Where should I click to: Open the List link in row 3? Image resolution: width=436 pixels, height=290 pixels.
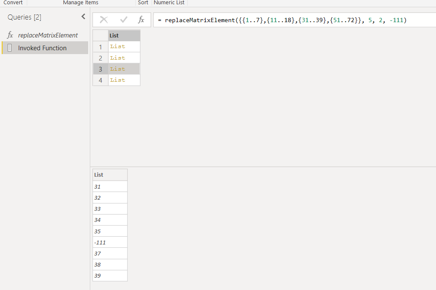pyautogui.click(x=118, y=69)
